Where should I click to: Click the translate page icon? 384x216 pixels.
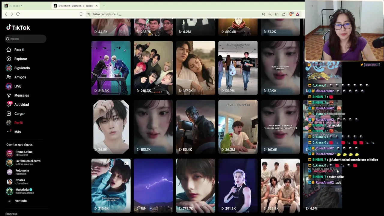coord(270,14)
